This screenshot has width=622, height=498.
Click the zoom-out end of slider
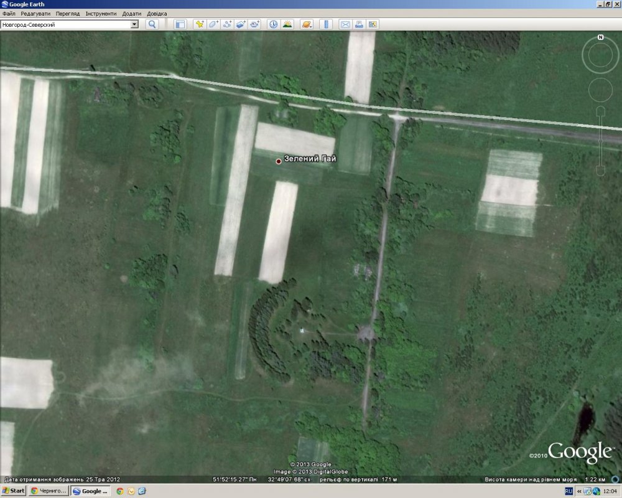pyautogui.click(x=601, y=171)
